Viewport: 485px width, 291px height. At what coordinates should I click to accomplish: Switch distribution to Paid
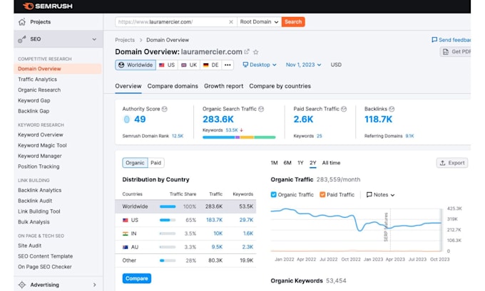[x=156, y=163]
